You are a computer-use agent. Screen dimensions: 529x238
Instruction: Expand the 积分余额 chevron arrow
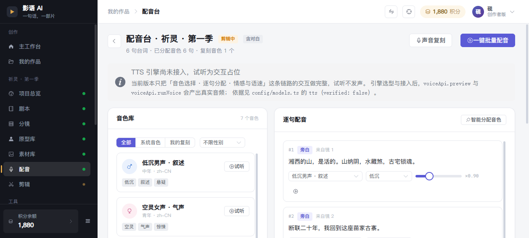click(71, 221)
